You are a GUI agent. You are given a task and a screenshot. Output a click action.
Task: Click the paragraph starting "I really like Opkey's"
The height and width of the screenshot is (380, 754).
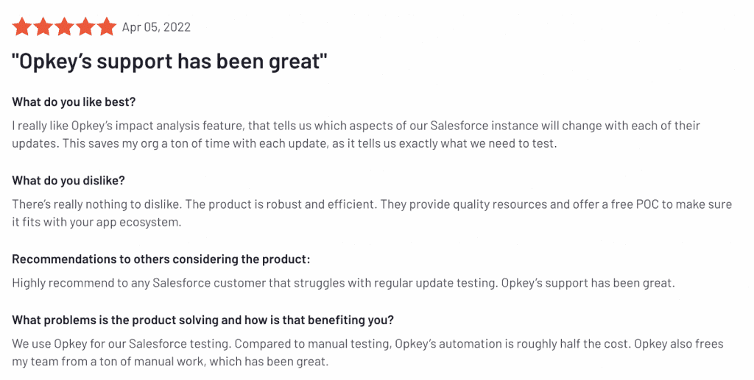(356, 135)
